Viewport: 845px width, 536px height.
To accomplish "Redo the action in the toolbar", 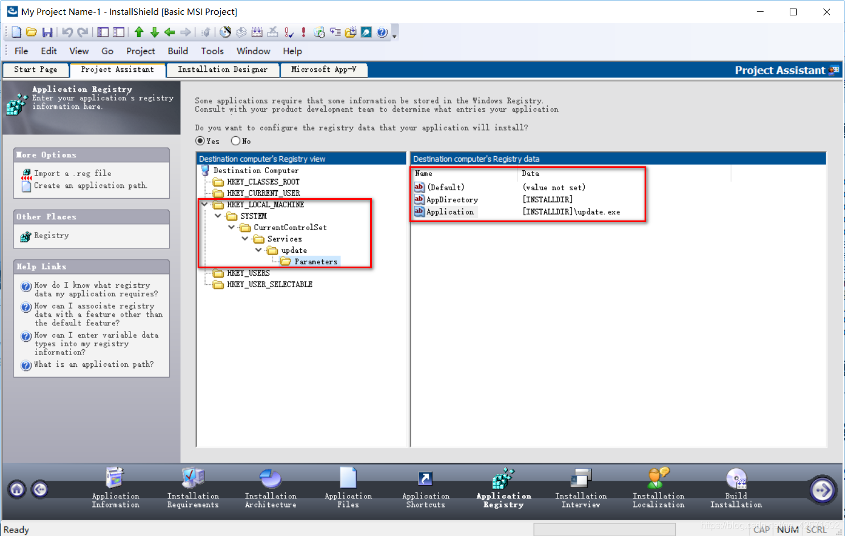I will tap(83, 32).
